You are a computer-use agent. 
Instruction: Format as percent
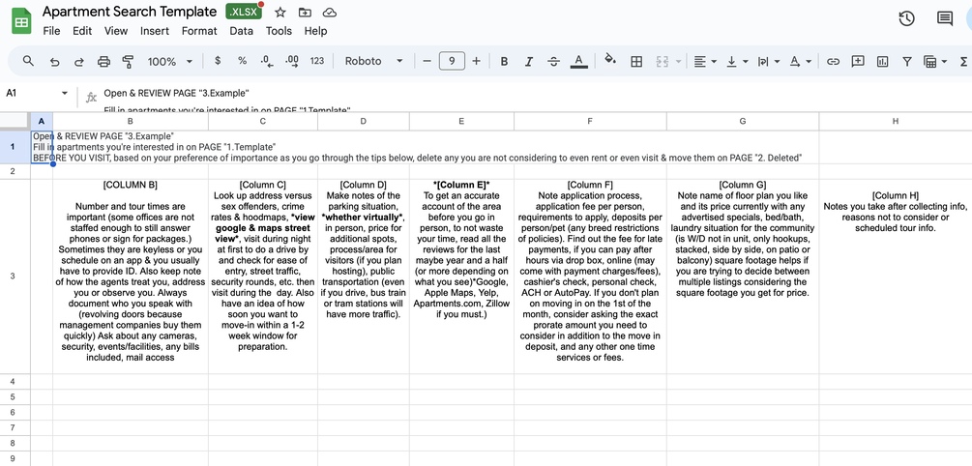[243, 61]
